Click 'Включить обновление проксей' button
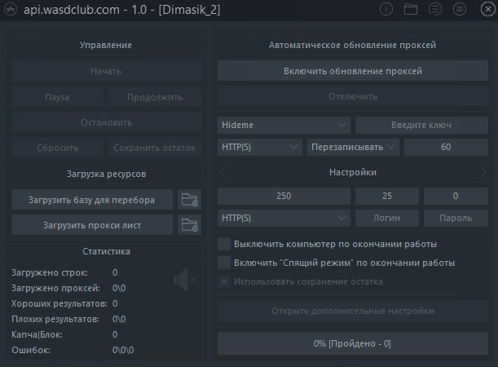 tap(353, 71)
